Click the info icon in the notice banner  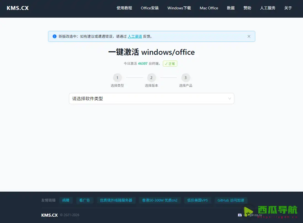[x=54, y=36]
